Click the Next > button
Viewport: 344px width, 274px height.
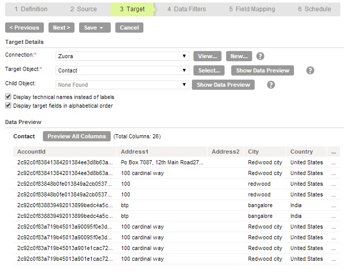coord(61,28)
